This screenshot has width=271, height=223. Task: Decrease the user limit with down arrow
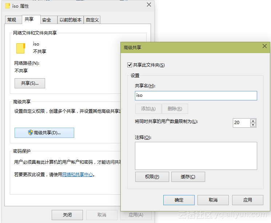click(253, 125)
